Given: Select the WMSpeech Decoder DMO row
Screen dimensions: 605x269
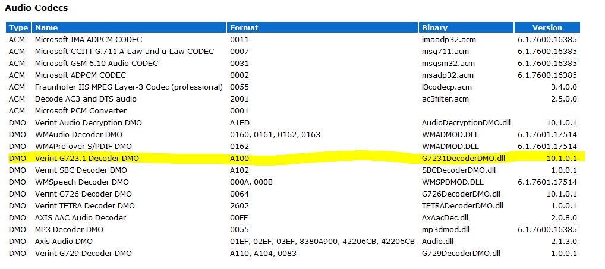Looking at the screenshot, I should click(293, 182).
